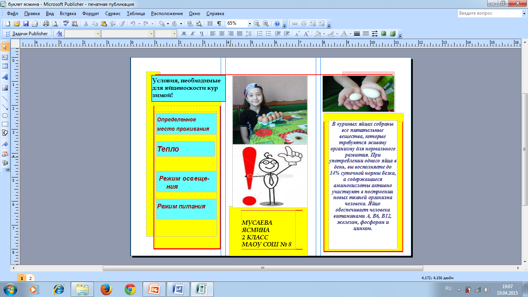Click the Windows Start button
Image resolution: width=528 pixels, height=297 pixels.
pyautogui.click(x=10, y=289)
